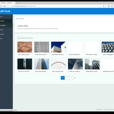Go to page 1 of results
Viewport: 114px width, 114px height.
point(63,78)
